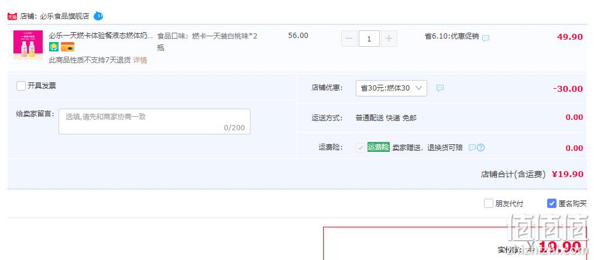Click flavor text 燃卡一天装白桃味*2瓶
The width and height of the screenshot is (594, 260).
coord(207,42)
